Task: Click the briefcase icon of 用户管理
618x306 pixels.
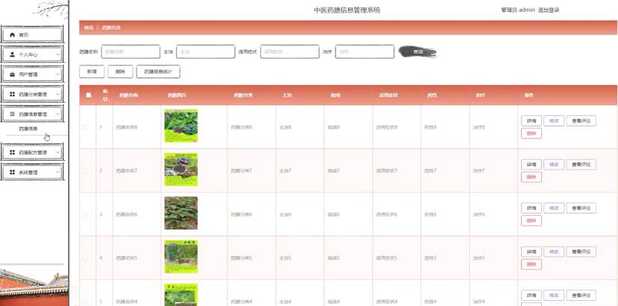Action: point(12,74)
